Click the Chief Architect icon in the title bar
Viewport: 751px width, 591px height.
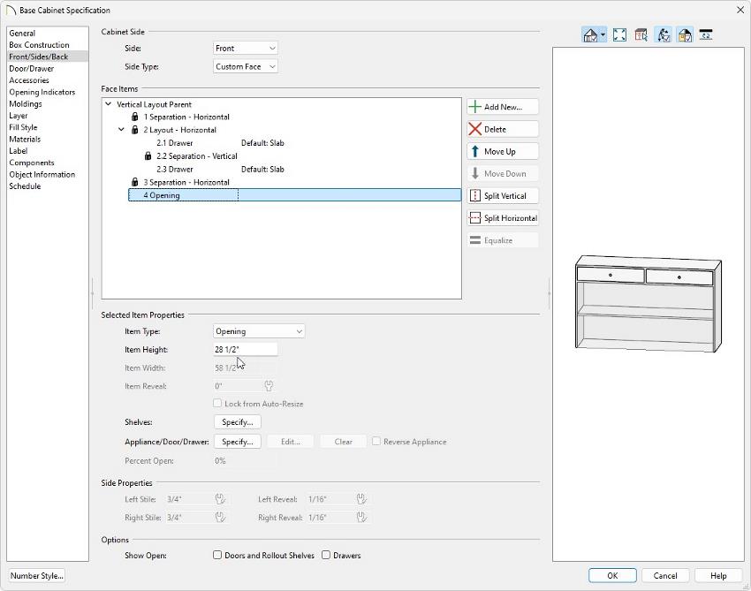[11, 10]
